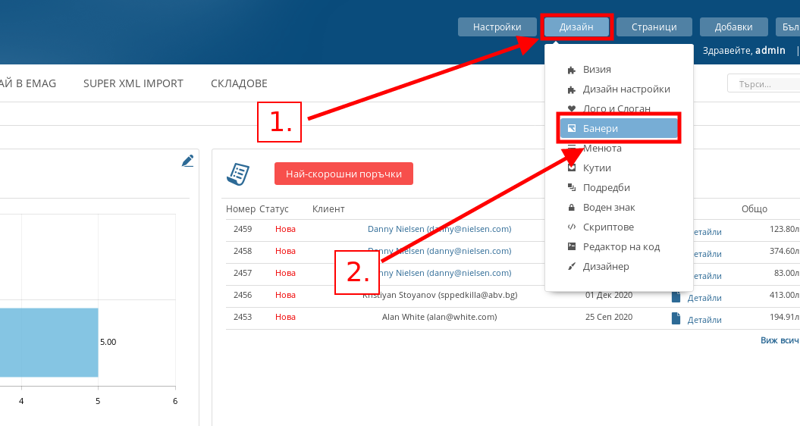Click the heart icon beside Лого и Слоган
Image resolution: width=800 pixels, height=426 pixels.
pos(572,109)
